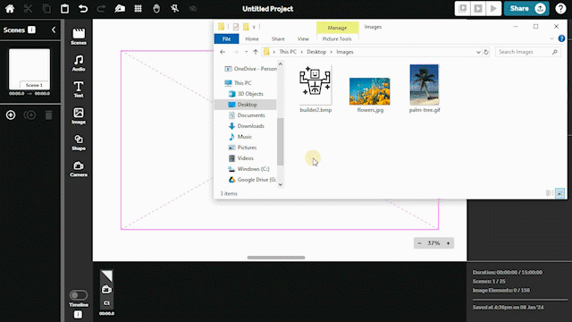Refresh the Images folder

[x=486, y=52]
